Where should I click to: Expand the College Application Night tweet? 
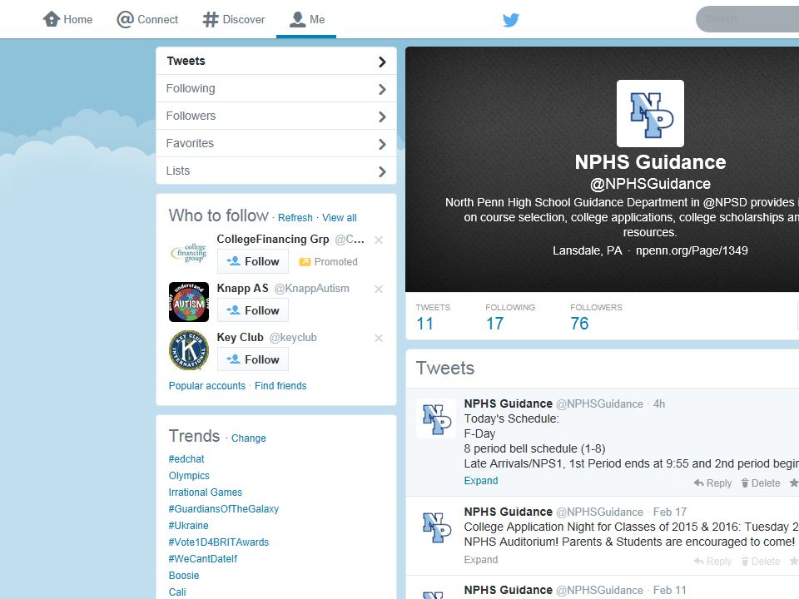481,560
